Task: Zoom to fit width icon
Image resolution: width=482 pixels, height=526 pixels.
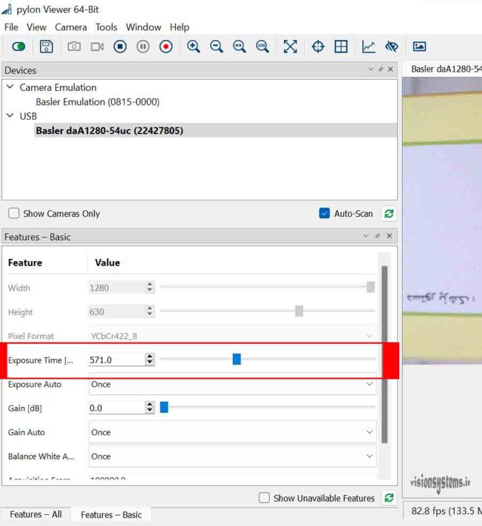Action: click(x=239, y=46)
